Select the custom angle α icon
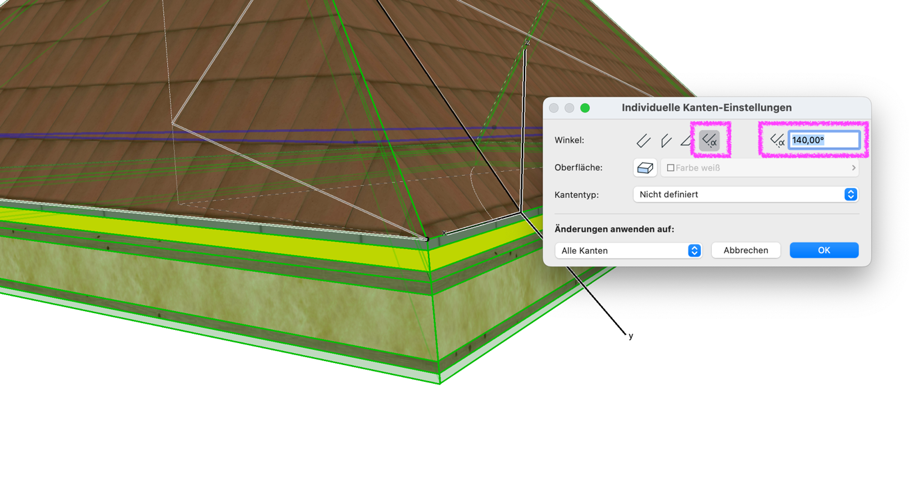 click(710, 141)
